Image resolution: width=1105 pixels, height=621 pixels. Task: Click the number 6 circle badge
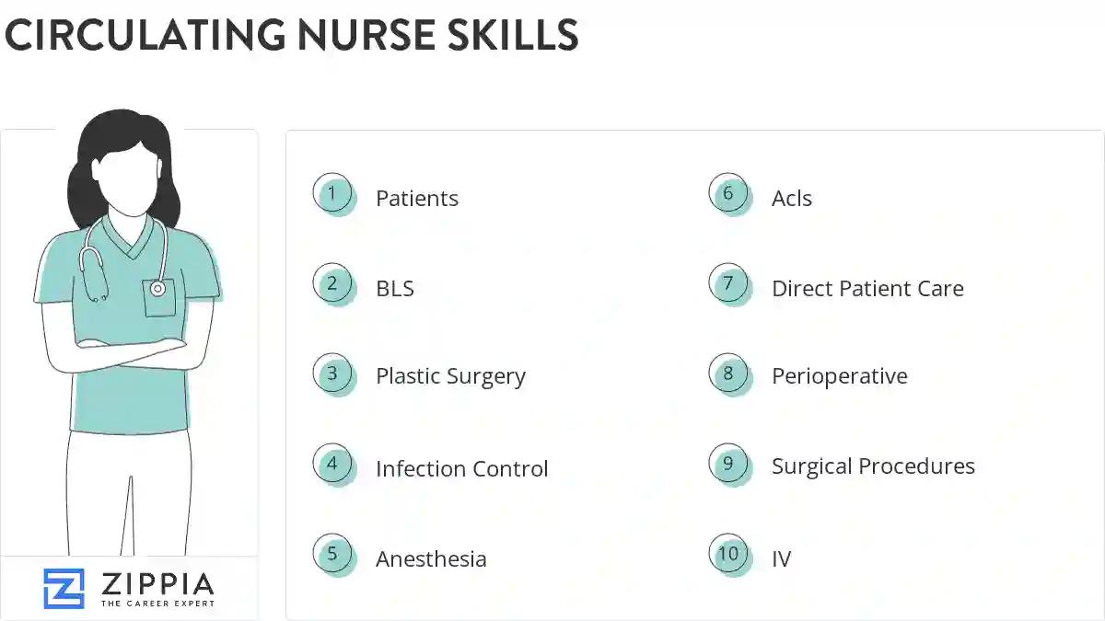728,194
